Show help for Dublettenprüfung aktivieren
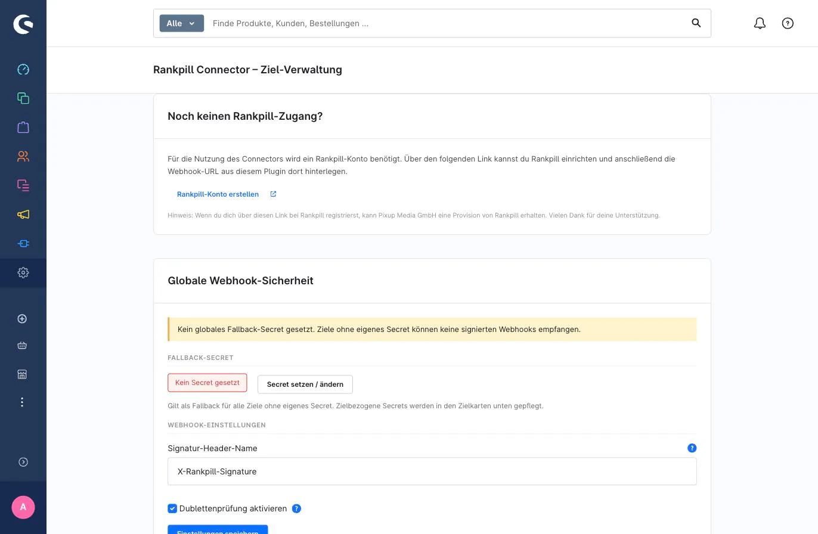 (296, 508)
